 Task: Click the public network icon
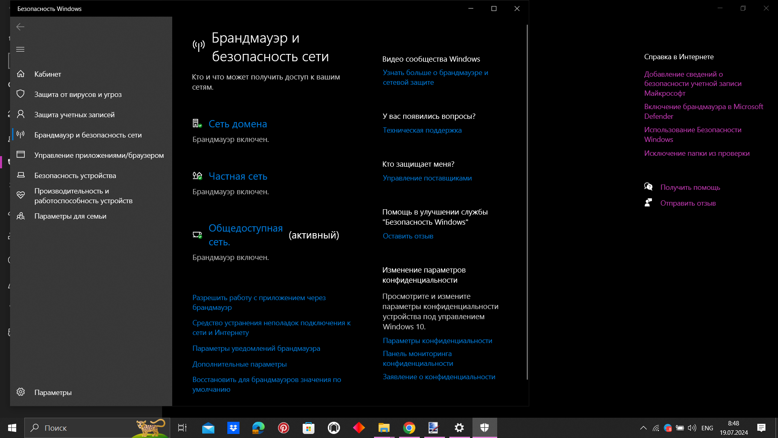pyautogui.click(x=197, y=235)
